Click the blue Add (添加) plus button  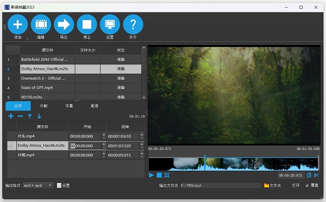tap(18, 24)
